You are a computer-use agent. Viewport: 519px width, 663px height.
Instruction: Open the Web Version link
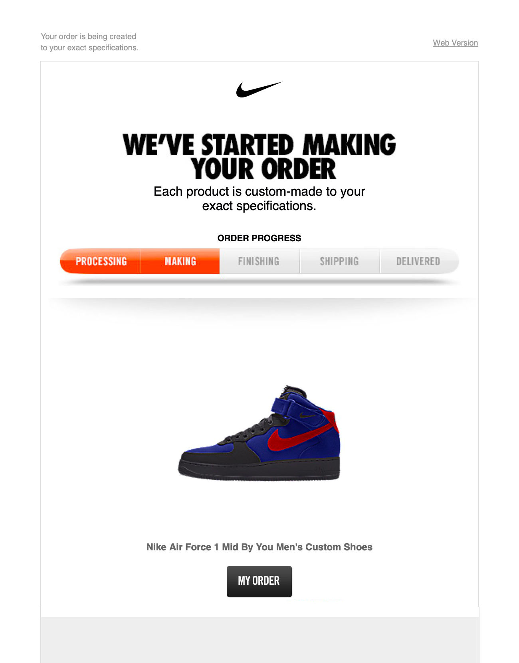tap(456, 43)
